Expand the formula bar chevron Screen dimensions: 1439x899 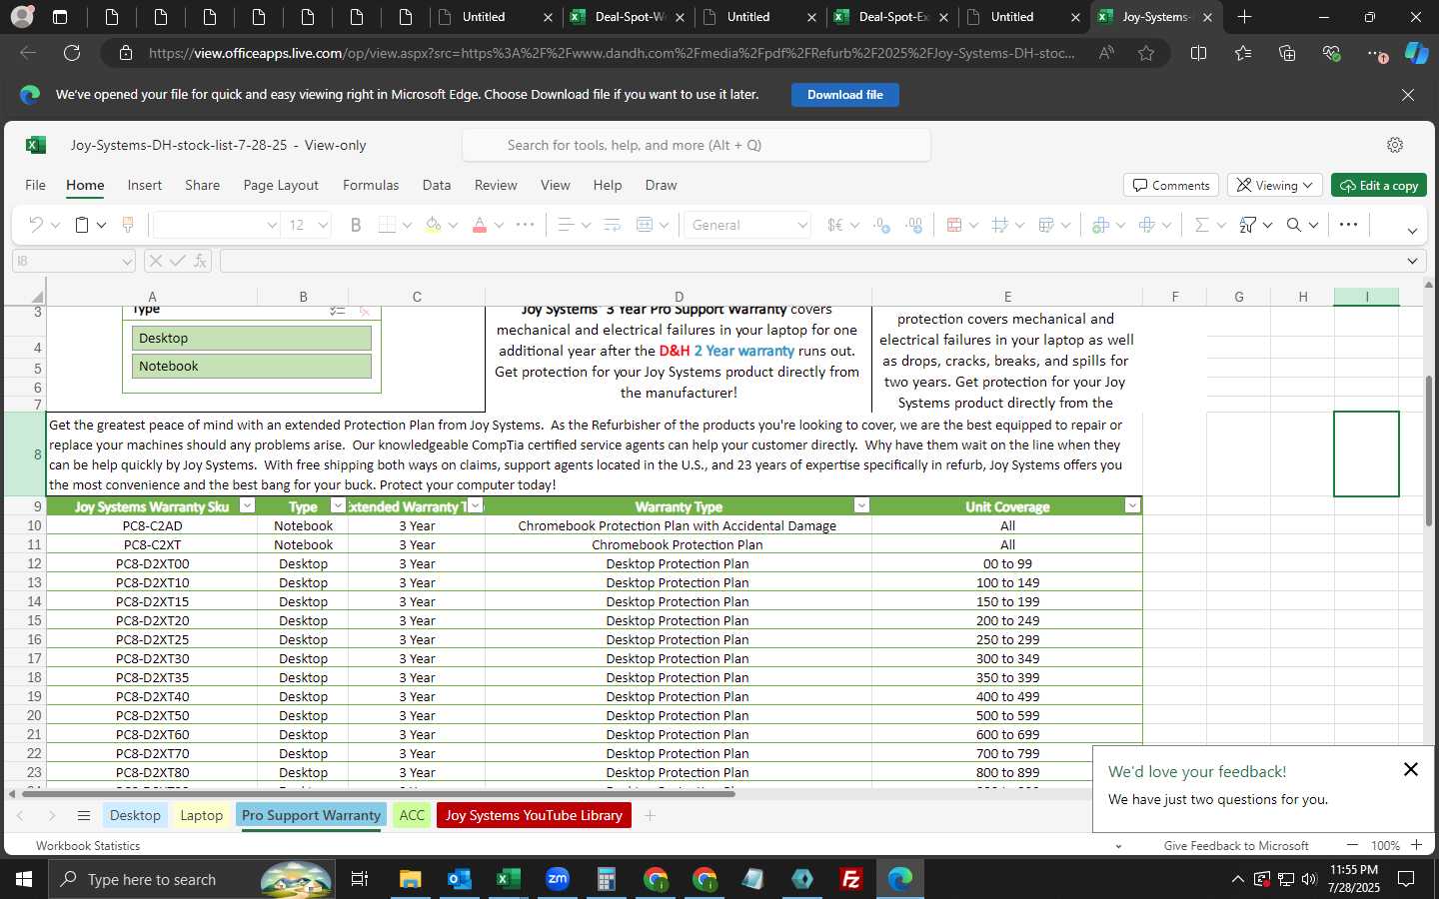(1412, 261)
